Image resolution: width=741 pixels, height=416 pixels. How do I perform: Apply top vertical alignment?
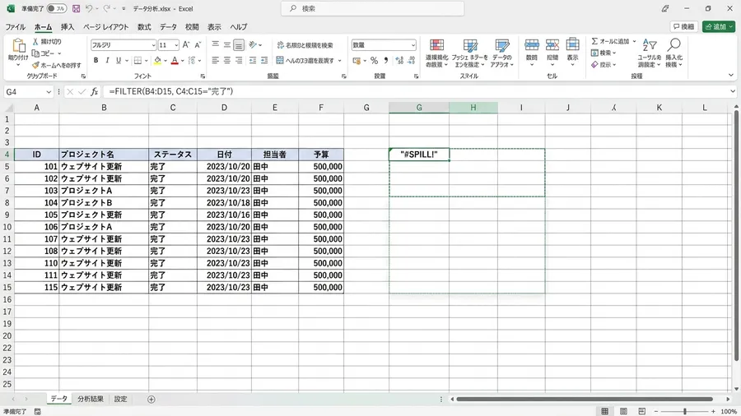coord(216,44)
